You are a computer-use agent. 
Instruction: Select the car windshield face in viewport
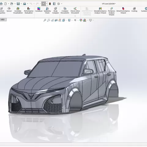[x=55, y=69]
